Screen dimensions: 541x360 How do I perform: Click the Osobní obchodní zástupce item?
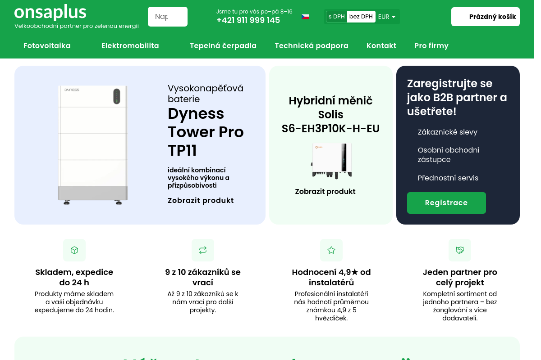pos(449,155)
